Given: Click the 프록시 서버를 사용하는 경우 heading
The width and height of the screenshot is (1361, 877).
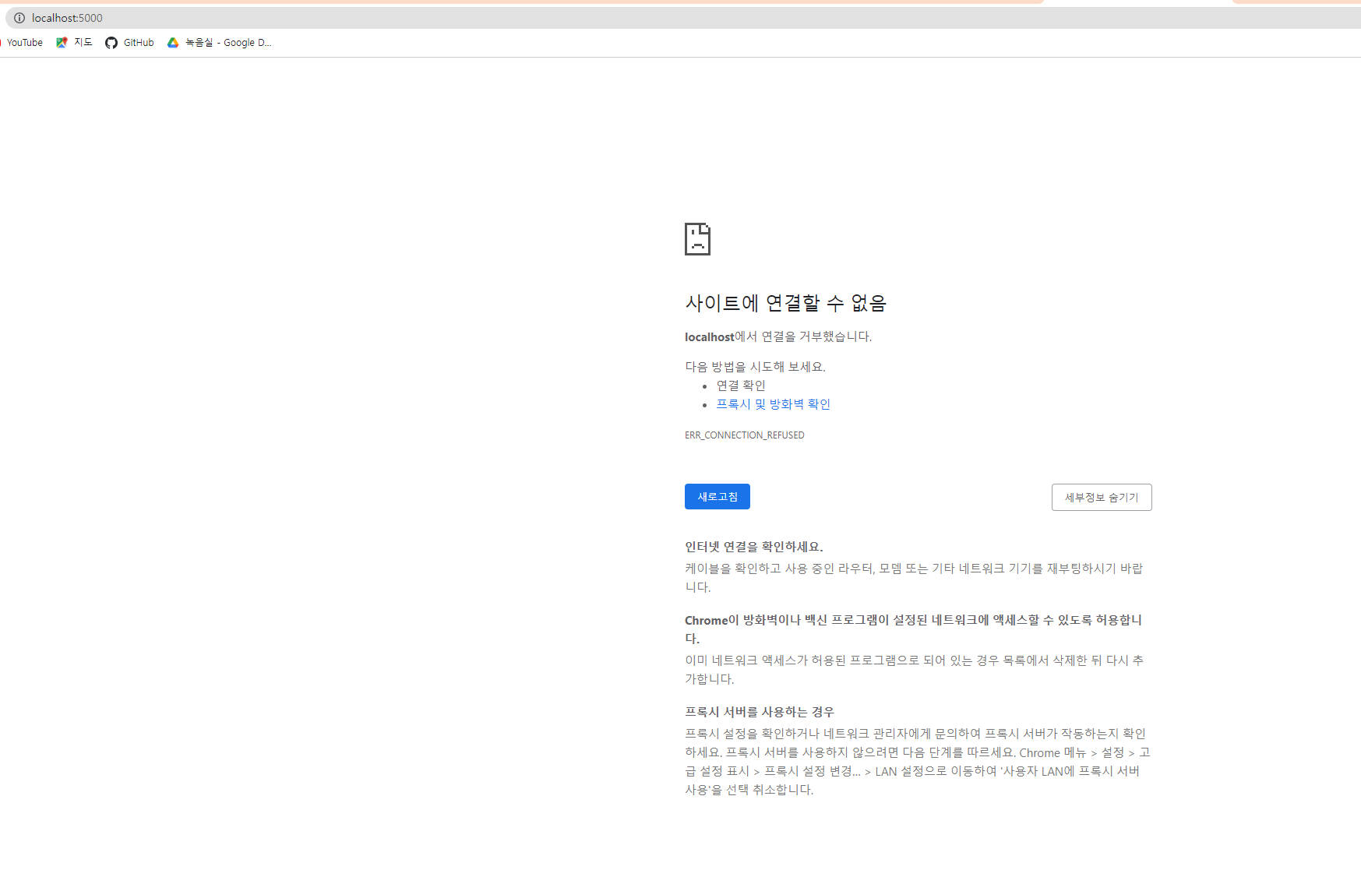Looking at the screenshot, I should coord(760,712).
